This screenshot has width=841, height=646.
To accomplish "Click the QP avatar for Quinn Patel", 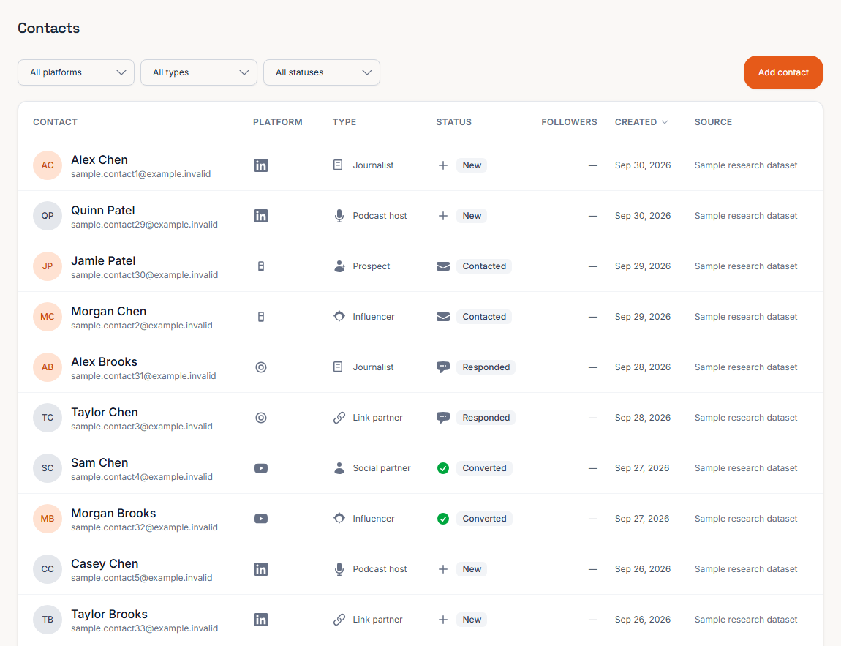I will 48,216.
